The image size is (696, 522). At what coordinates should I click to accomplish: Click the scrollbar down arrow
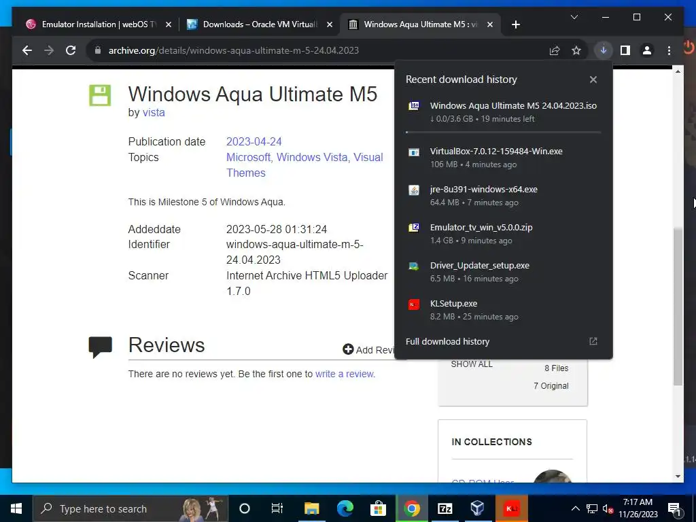tap(678, 476)
